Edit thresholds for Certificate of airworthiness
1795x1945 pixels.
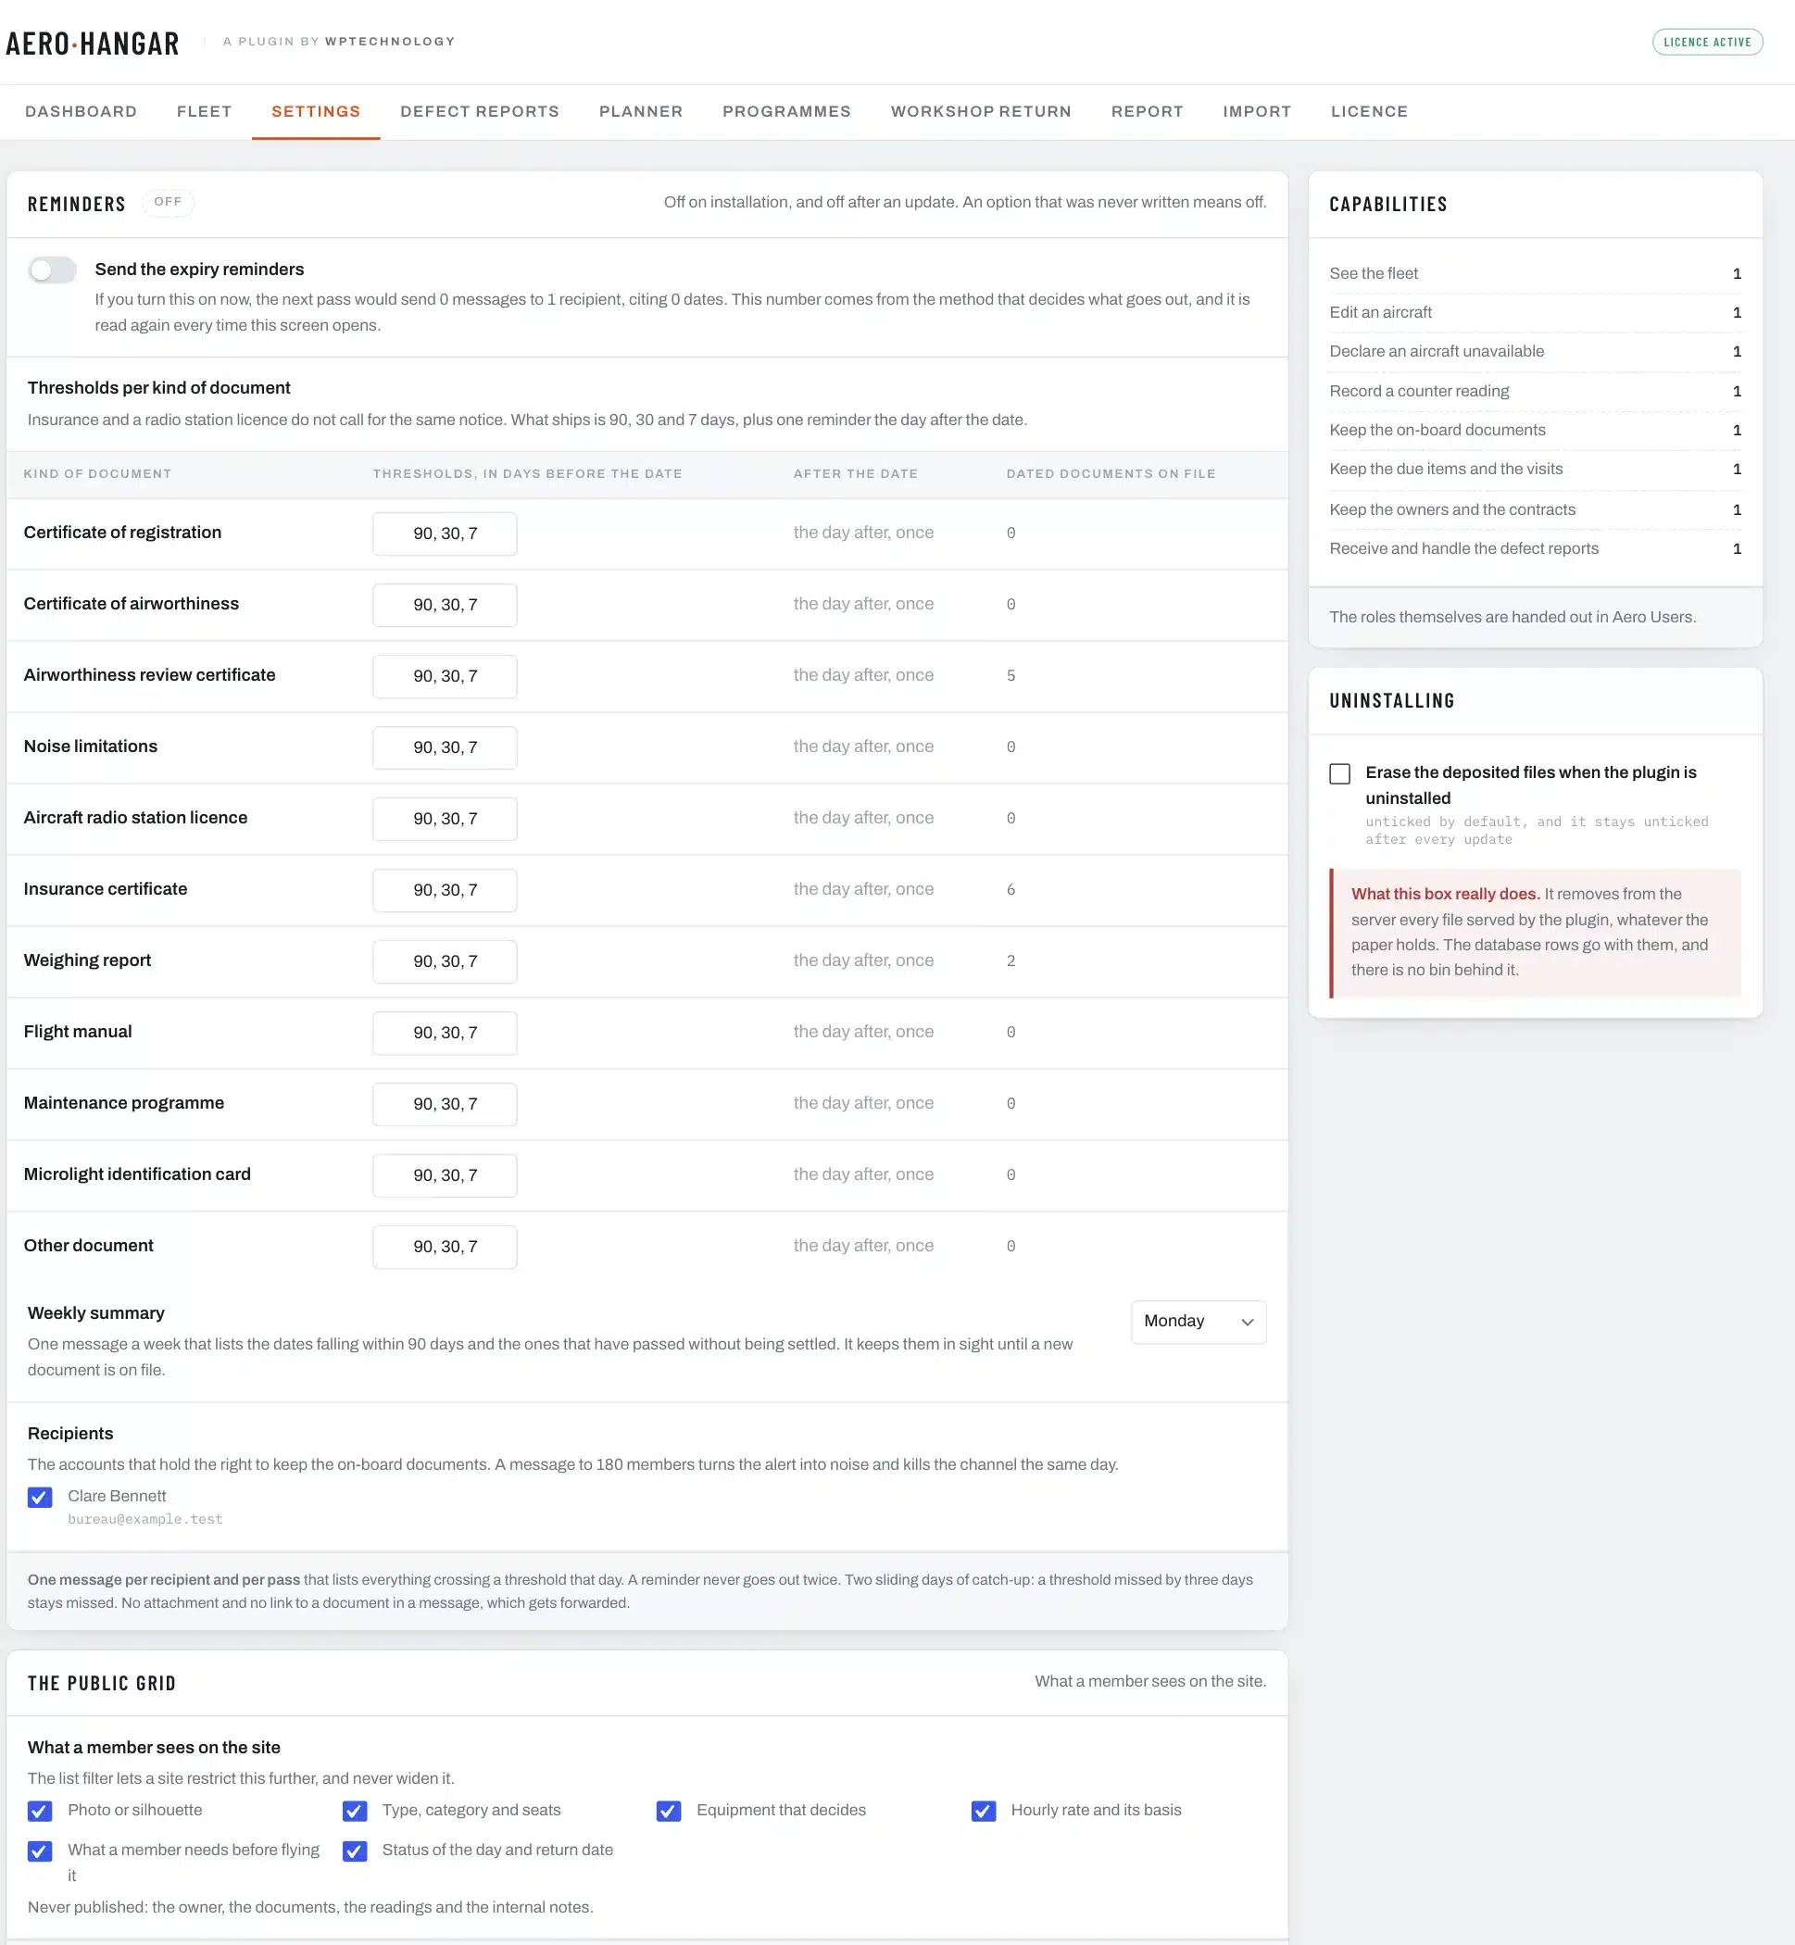pos(445,605)
